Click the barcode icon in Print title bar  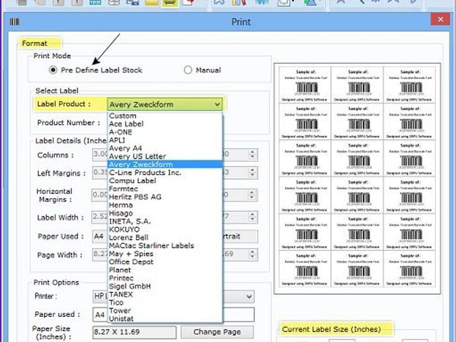click(x=15, y=22)
